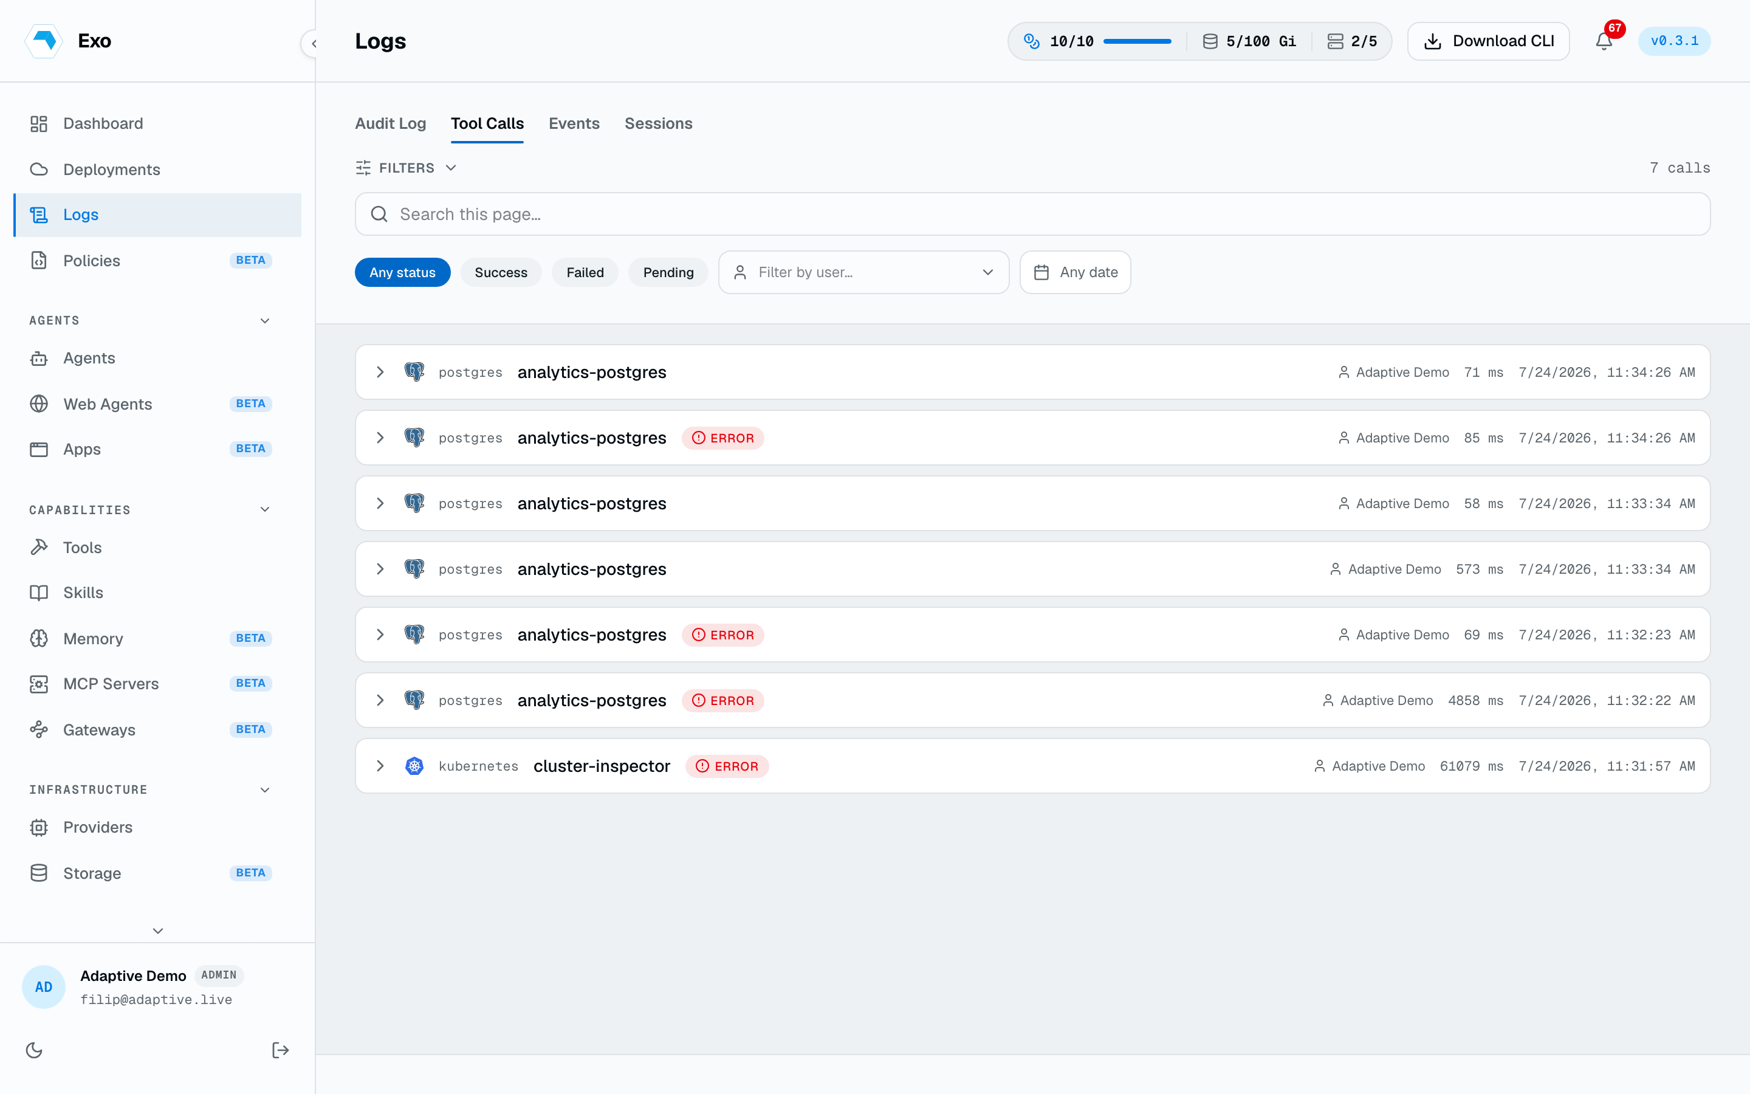Click the MCP Servers icon
Viewport: 1750px width, 1094px height.
(x=39, y=684)
